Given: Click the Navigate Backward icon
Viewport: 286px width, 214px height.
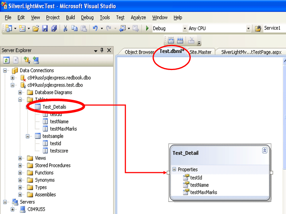Looking at the screenshot, I should click(x=122, y=28).
